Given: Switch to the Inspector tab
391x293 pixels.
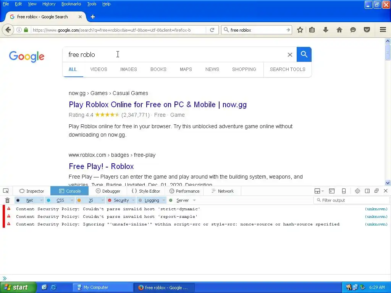Looking at the screenshot, I should tap(31, 191).
